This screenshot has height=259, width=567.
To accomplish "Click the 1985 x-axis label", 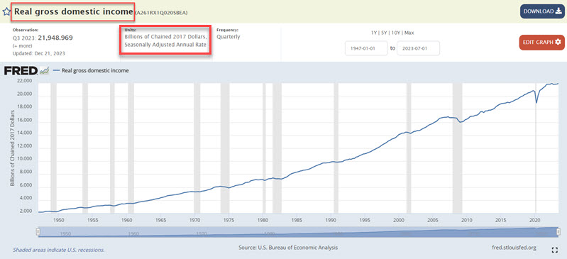I will click(x=297, y=219).
